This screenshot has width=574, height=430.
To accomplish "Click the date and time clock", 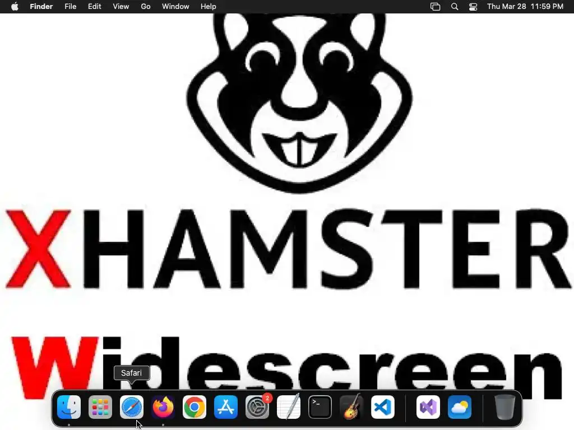I will (x=525, y=7).
